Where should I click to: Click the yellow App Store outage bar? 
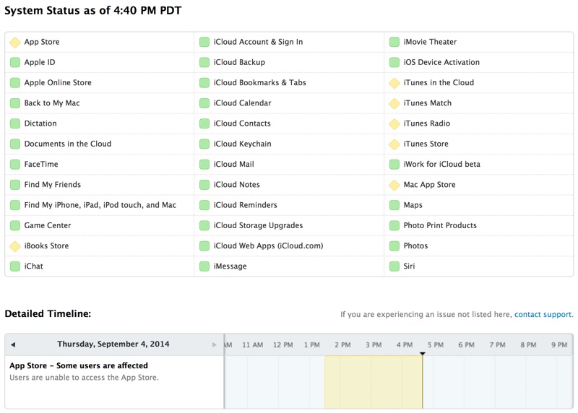click(x=374, y=382)
